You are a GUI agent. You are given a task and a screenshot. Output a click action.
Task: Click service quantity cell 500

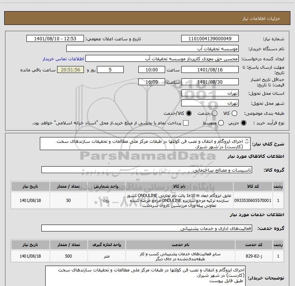coord(69,256)
